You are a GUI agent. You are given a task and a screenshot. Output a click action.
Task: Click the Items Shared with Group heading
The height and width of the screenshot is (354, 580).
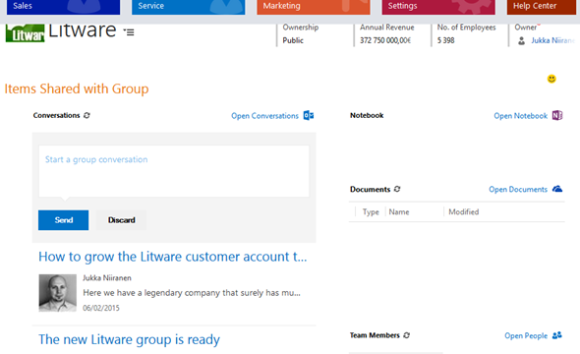coord(77,88)
